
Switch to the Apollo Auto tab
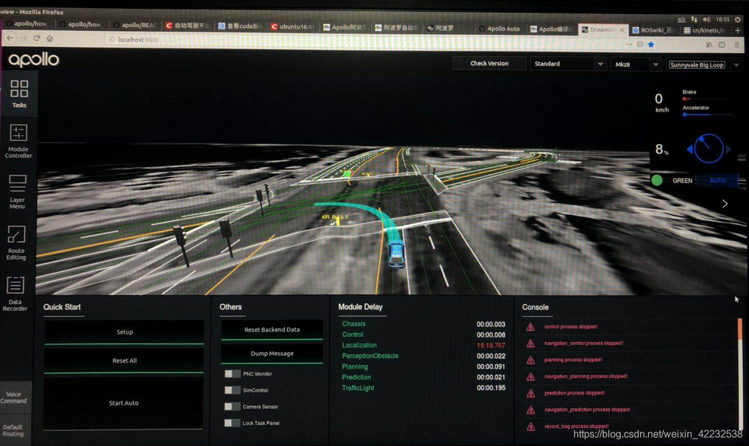[x=499, y=29]
